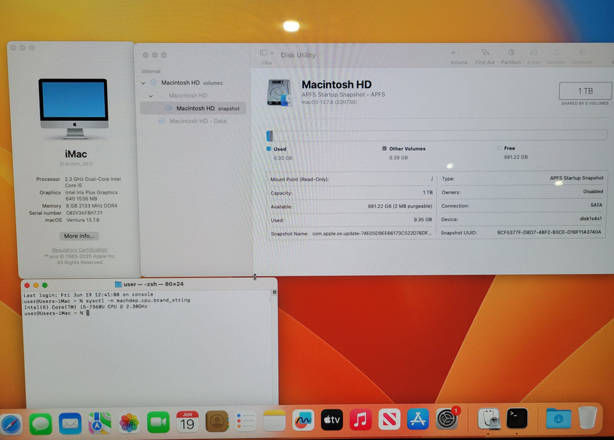This screenshot has height=440, width=614.
Task: Click the gray Other Volumes legend swatch
Action: point(384,148)
